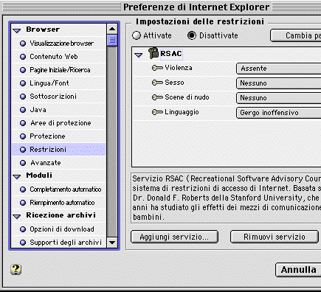The height and width of the screenshot is (292, 321).
Task: Click the bullet icon next to Protezione
Action: point(23,136)
